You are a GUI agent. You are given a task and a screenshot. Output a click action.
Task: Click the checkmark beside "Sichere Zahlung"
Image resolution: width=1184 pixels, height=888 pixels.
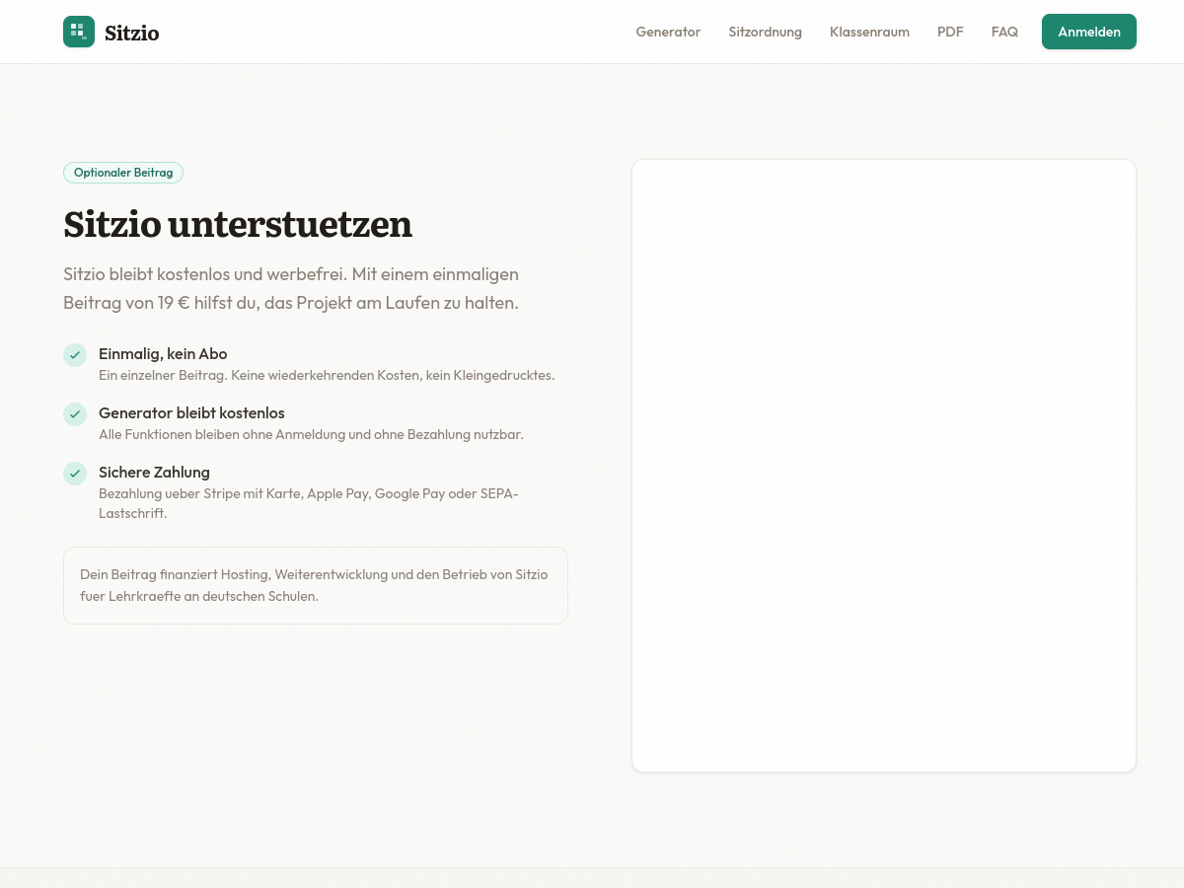(x=75, y=474)
